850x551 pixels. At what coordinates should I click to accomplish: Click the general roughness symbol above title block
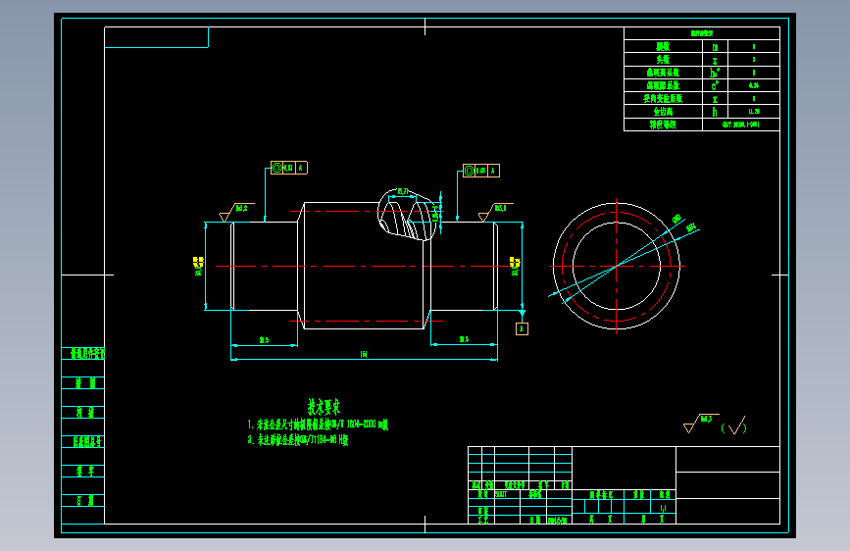coord(701,423)
